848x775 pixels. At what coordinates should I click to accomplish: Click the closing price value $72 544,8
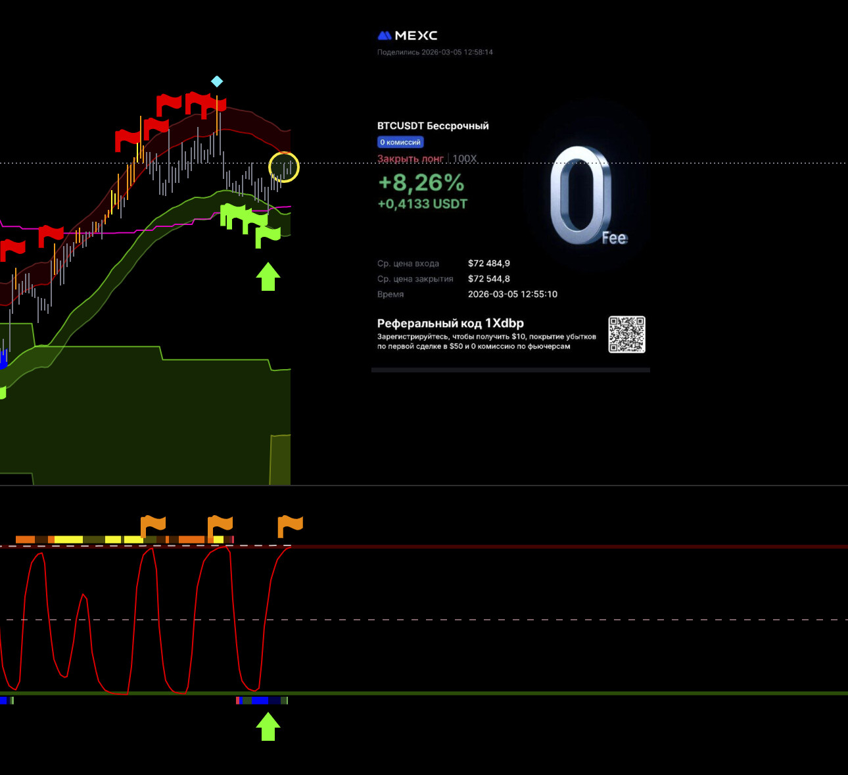click(x=488, y=279)
